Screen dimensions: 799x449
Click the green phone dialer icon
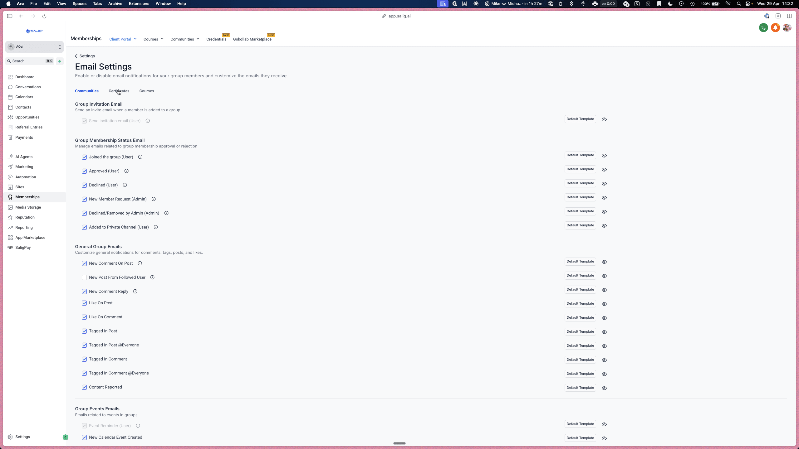763,28
